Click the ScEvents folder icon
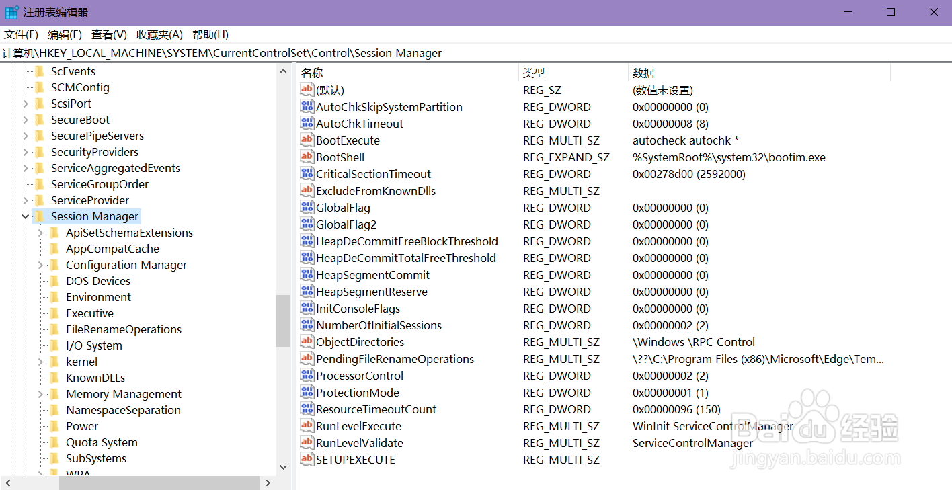 40,71
